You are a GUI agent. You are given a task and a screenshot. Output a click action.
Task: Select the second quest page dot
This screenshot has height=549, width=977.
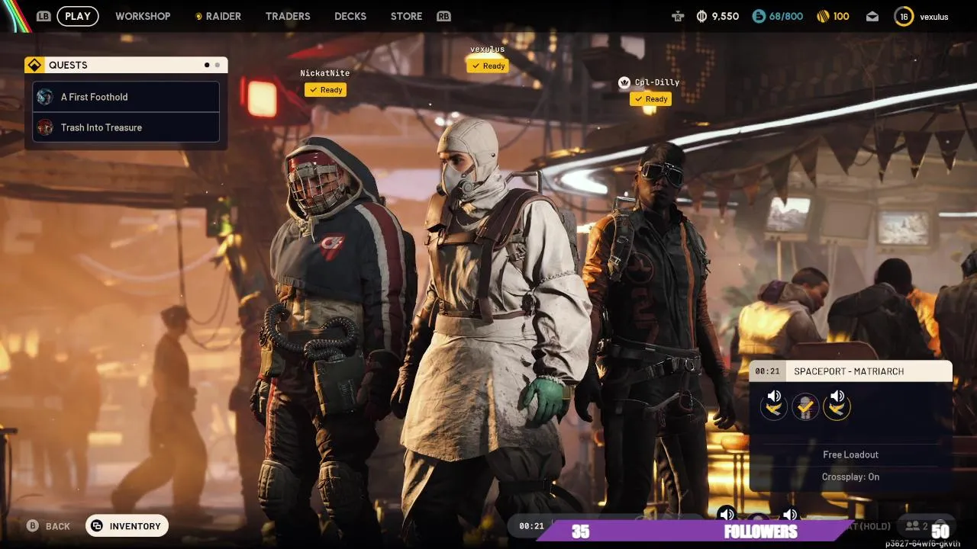pos(218,65)
